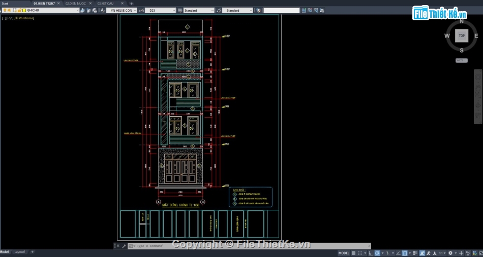Click S on the ViewCube compass

pos(462,50)
